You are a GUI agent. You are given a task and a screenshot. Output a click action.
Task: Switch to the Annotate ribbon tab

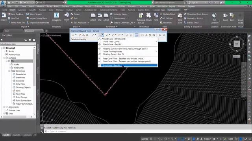pyautogui.click(x=22, y=10)
